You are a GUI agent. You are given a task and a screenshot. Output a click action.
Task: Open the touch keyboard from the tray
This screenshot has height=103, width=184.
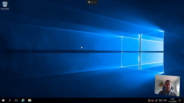(x=160, y=100)
